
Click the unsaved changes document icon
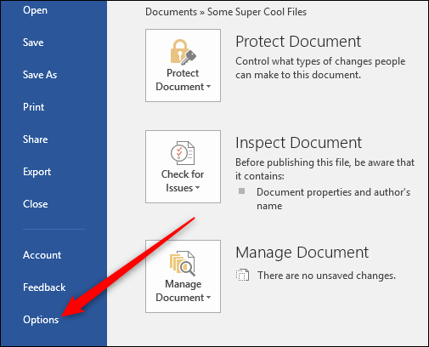242,275
